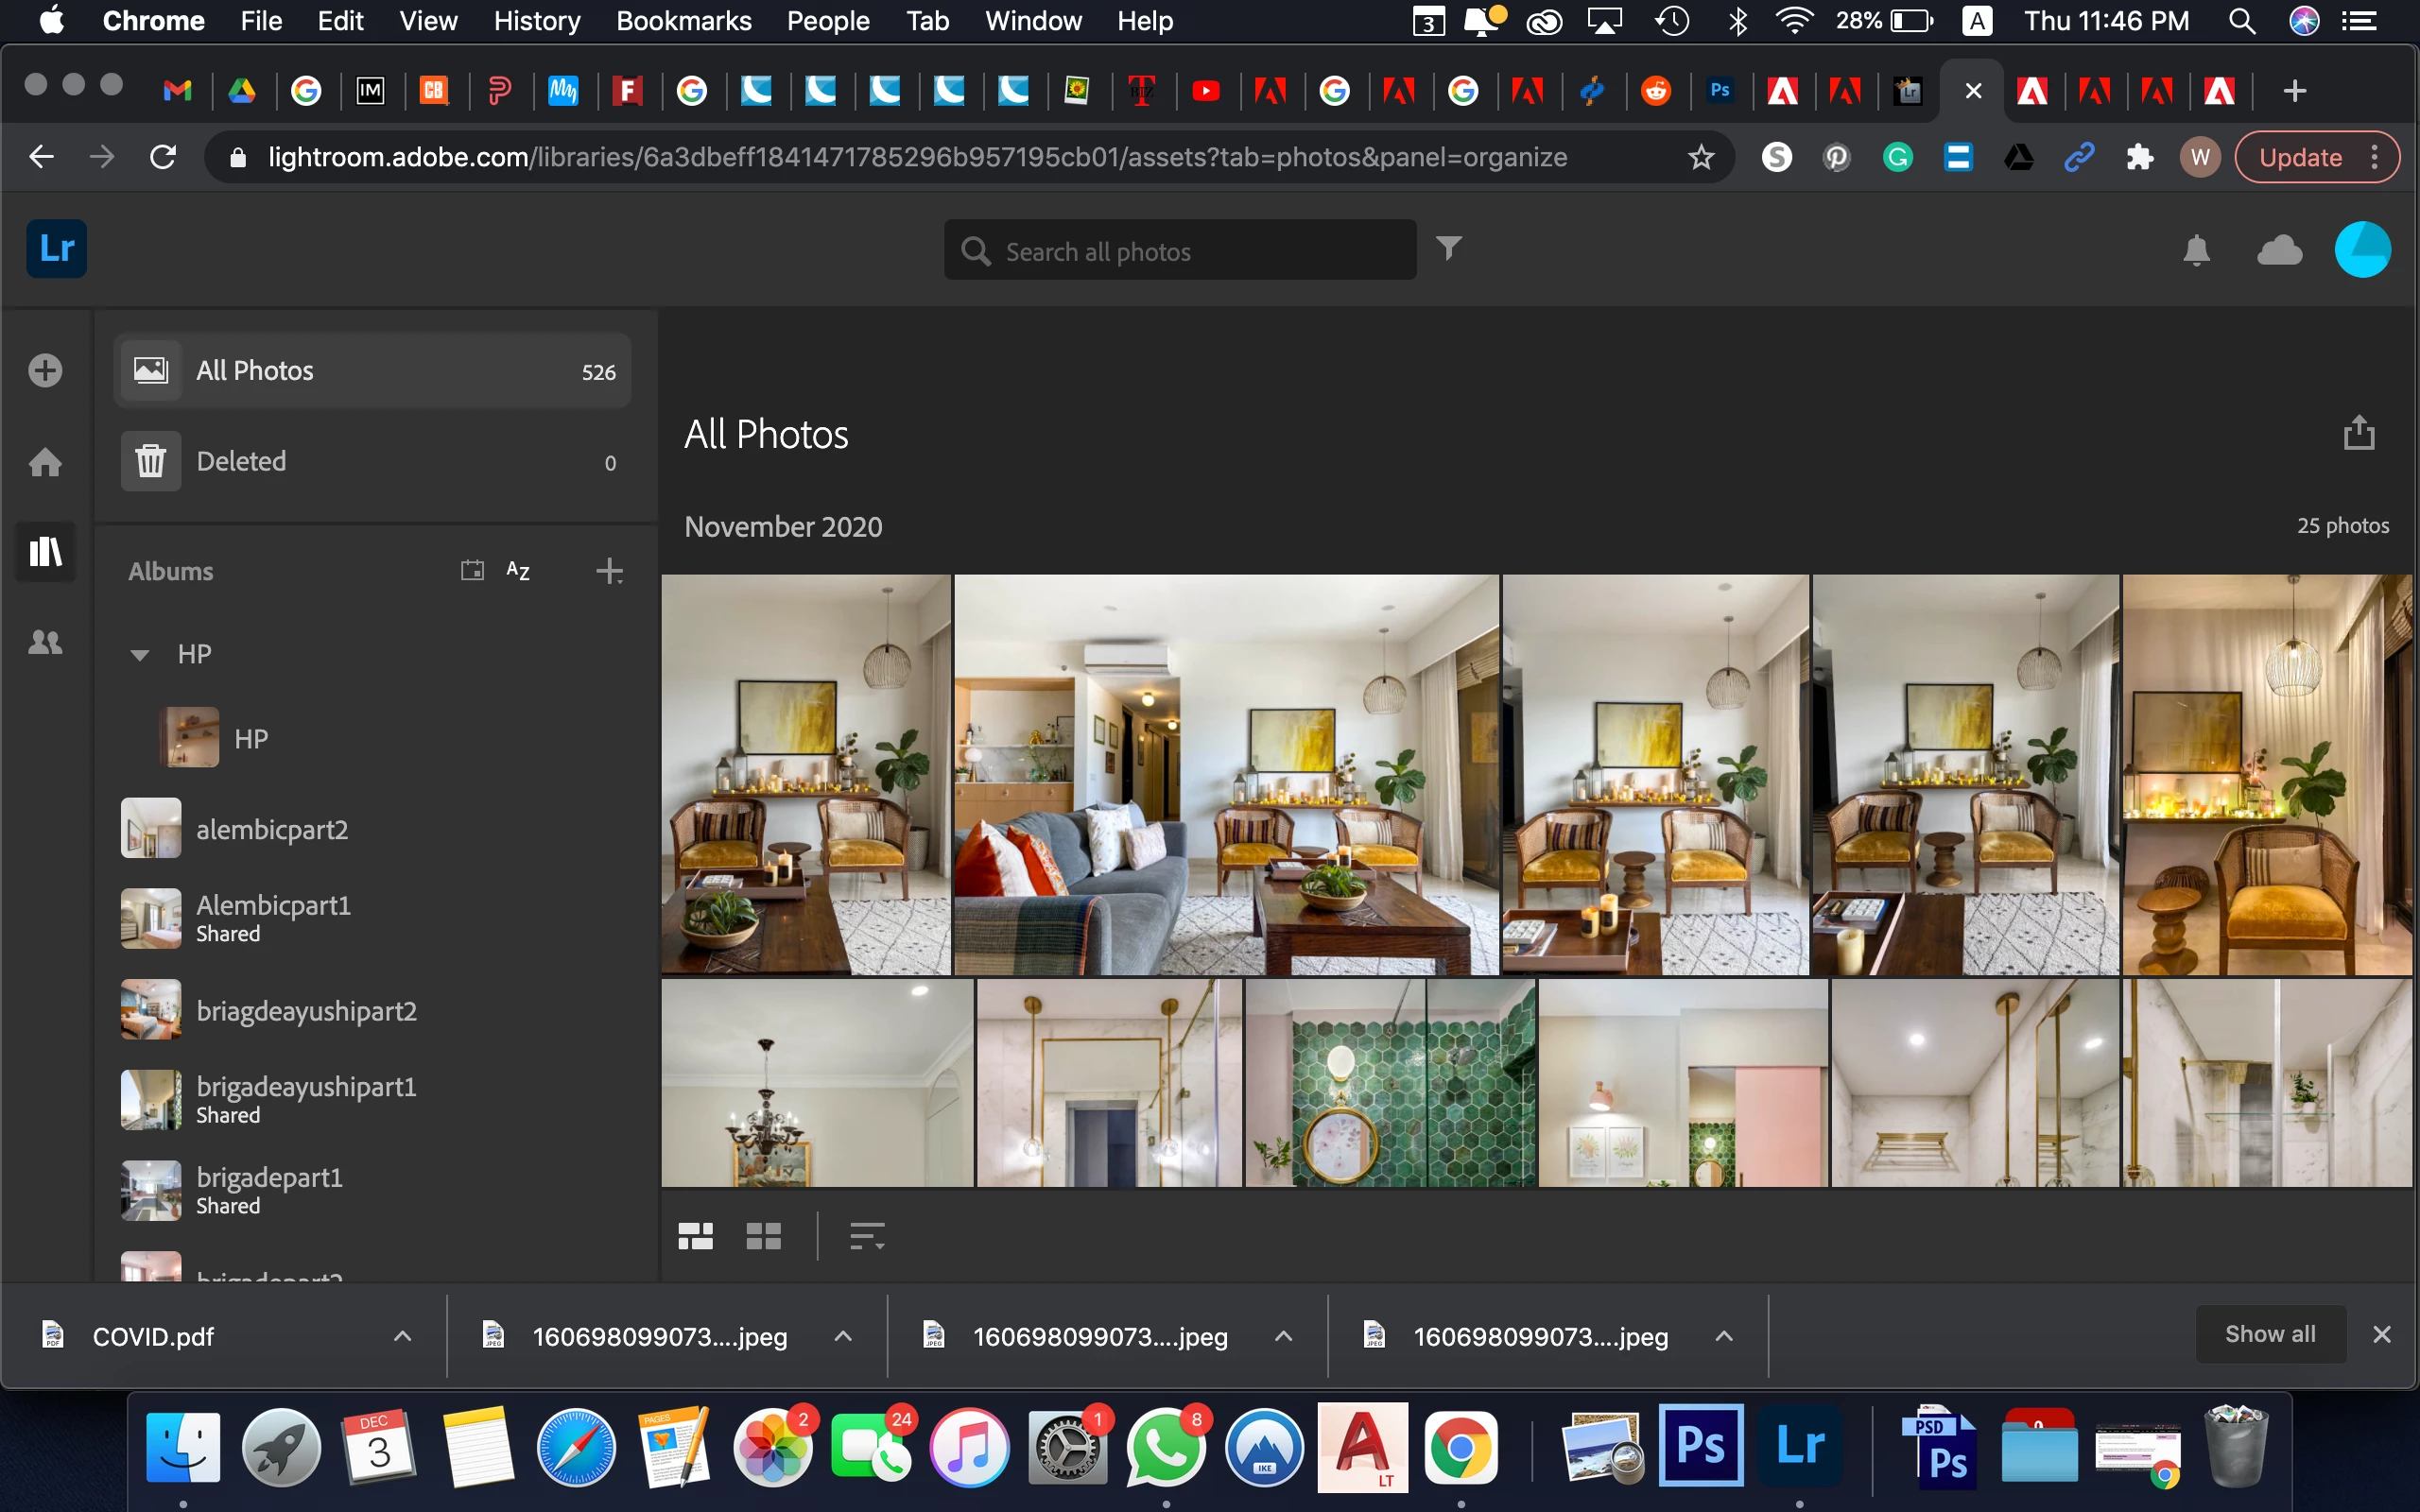Open the Home icon in left sidebar
2420x1512 pixels.
[x=45, y=462]
